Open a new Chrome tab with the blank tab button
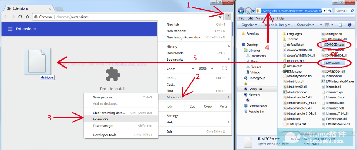 [59, 8]
